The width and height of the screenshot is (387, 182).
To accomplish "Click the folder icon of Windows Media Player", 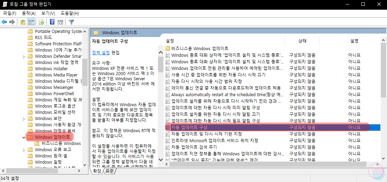I will point(30,75).
